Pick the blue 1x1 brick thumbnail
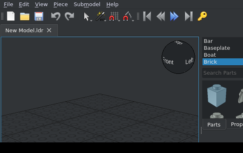The image size is (243, 153). pos(217,95)
